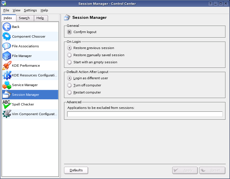
Task: Click the Apply button
Action: click(185, 170)
